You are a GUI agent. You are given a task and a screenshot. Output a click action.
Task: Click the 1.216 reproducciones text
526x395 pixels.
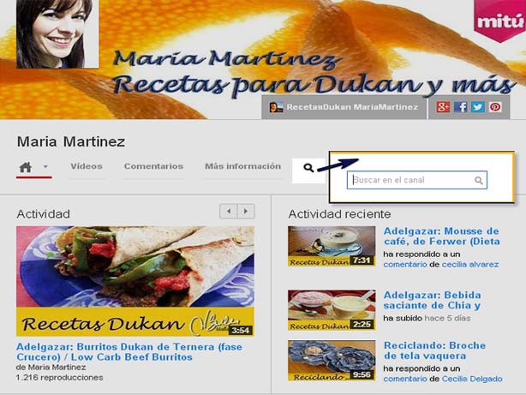click(x=59, y=378)
